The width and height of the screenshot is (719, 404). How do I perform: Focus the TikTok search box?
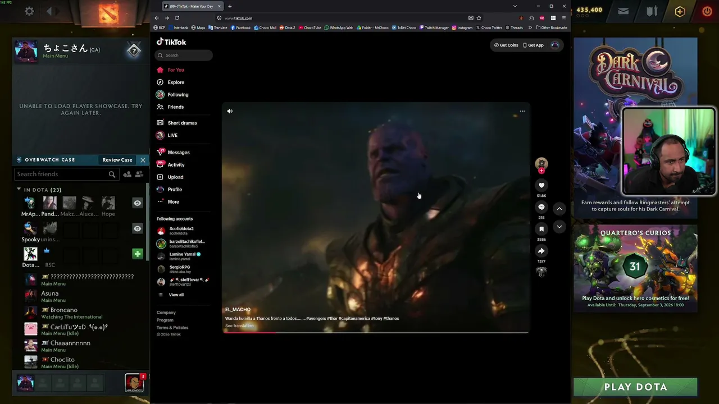tap(184, 55)
